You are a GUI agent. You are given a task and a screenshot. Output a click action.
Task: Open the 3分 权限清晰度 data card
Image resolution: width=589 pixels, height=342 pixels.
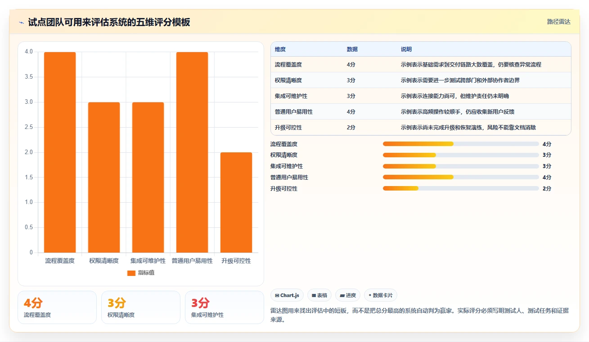141,307
